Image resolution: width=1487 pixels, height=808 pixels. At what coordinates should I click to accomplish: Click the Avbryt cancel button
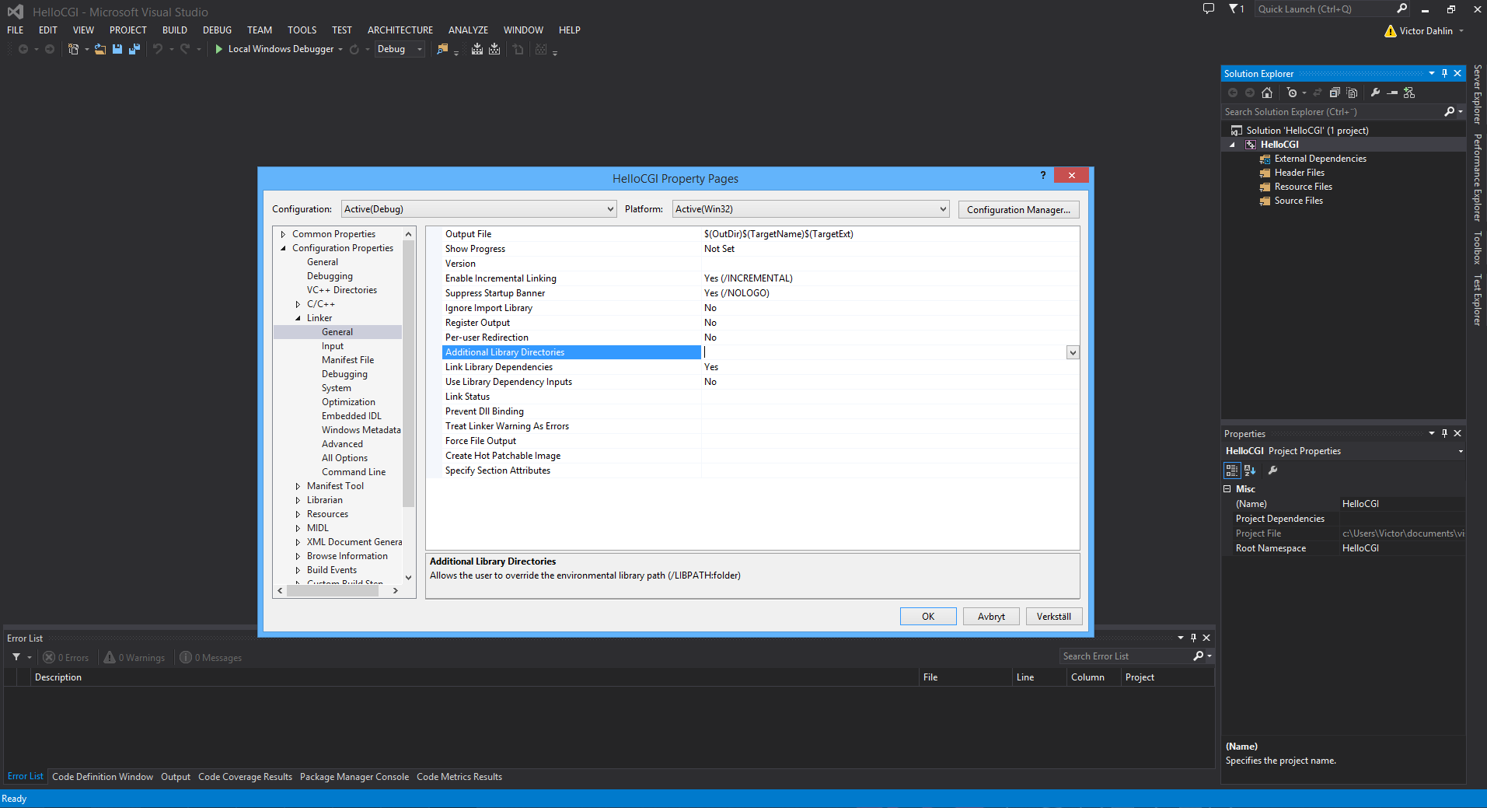991,617
